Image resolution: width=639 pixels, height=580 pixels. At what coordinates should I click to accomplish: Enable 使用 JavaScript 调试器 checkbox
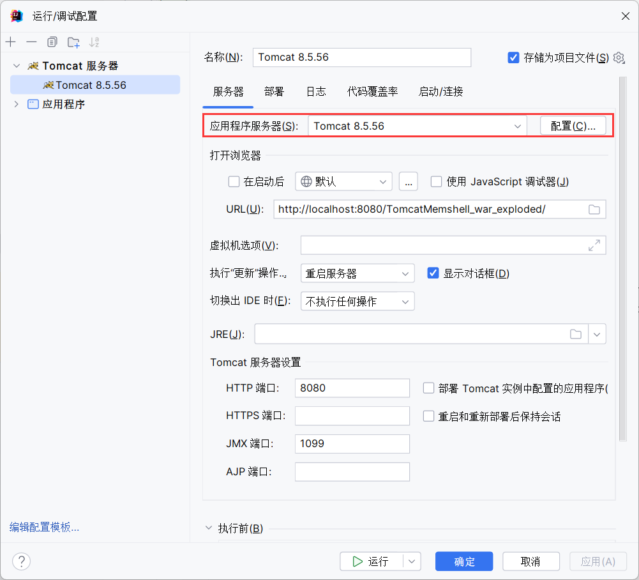(436, 181)
